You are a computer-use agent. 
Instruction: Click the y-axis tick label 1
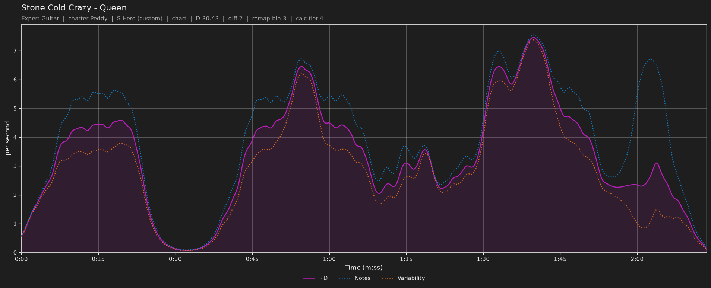click(x=16, y=224)
